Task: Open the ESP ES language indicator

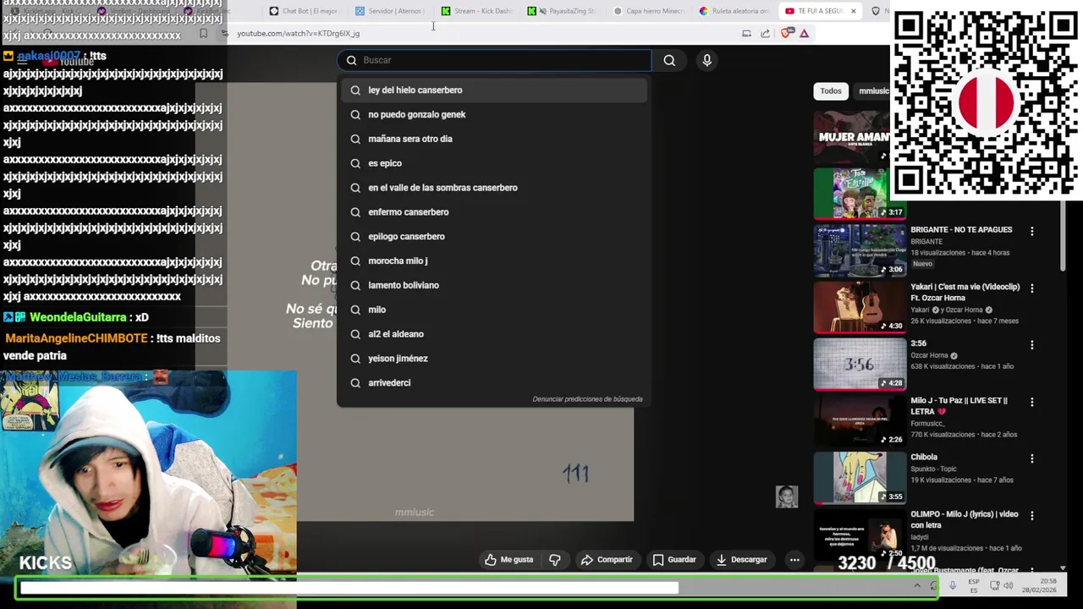Action: point(974,585)
